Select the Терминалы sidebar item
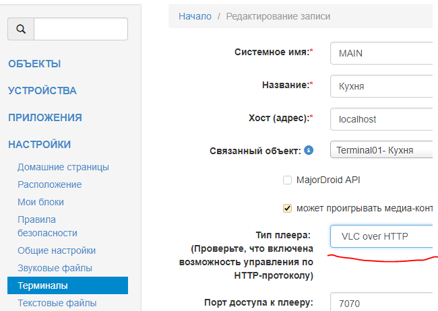 pyautogui.click(x=43, y=285)
